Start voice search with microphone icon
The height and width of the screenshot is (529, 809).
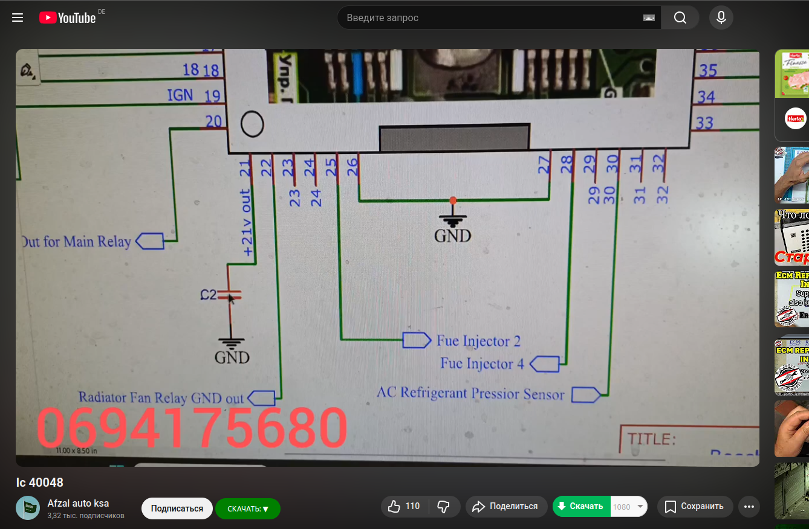click(721, 18)
